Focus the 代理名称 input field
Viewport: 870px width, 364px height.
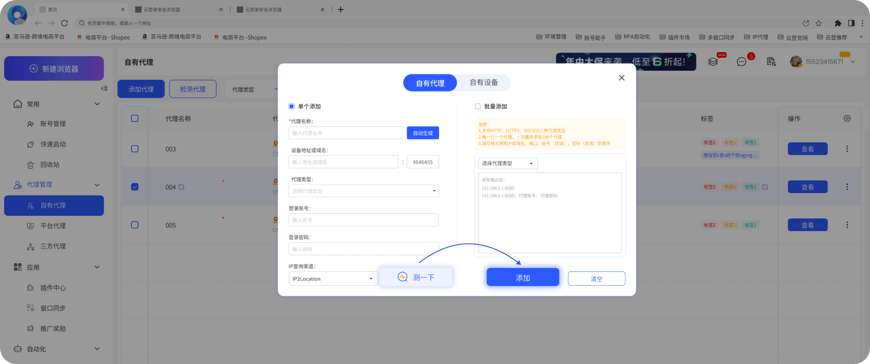click(345, 133)
